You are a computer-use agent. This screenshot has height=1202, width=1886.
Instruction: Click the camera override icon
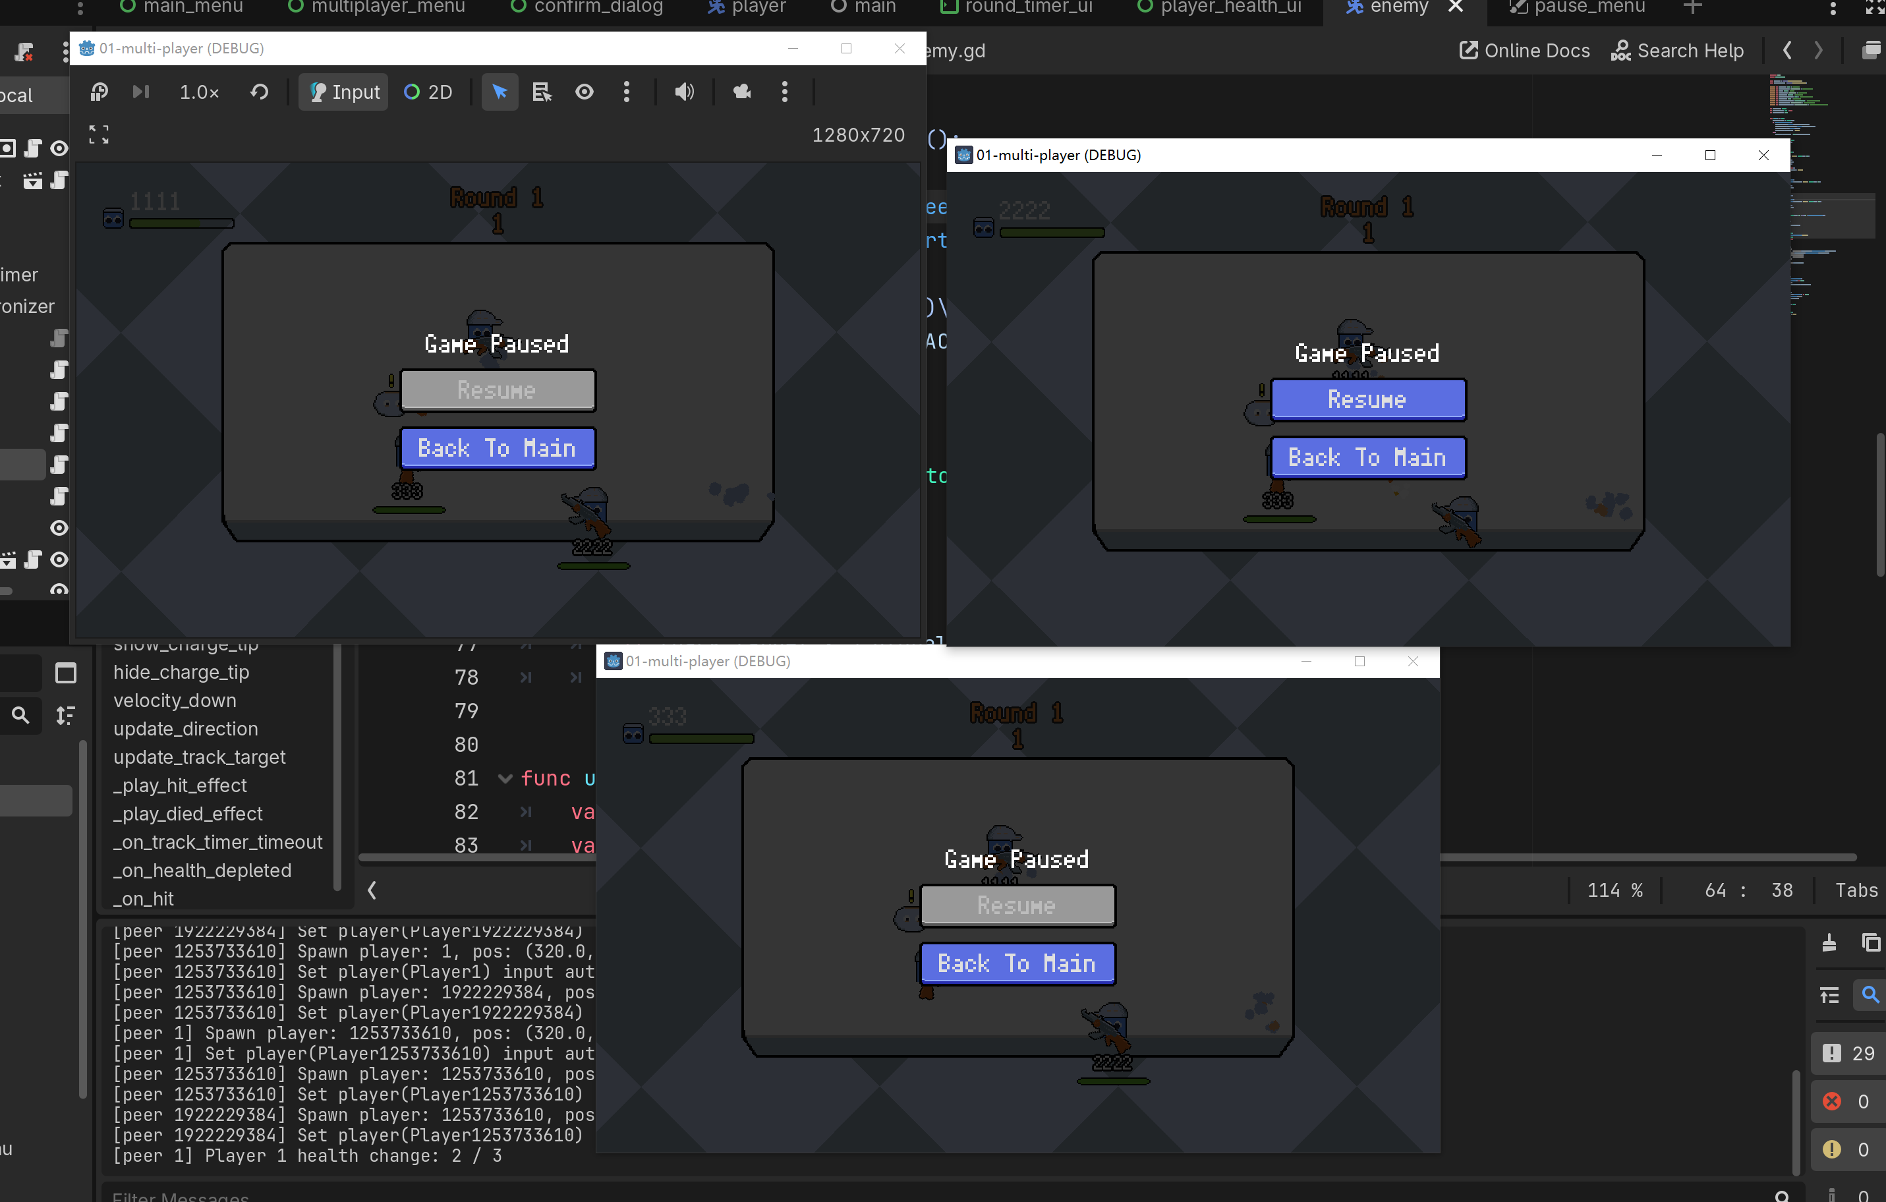point(742,92)
